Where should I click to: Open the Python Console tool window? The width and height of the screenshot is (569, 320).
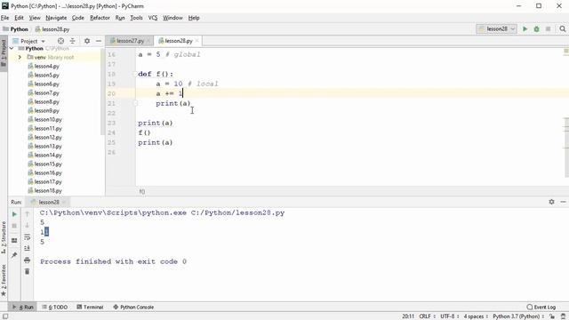coord(133,307)
